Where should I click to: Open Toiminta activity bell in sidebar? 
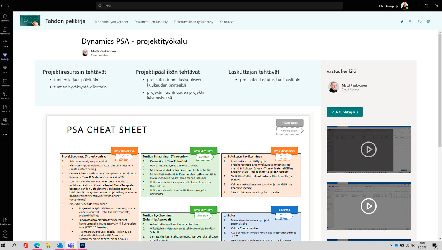click(5, 18)
